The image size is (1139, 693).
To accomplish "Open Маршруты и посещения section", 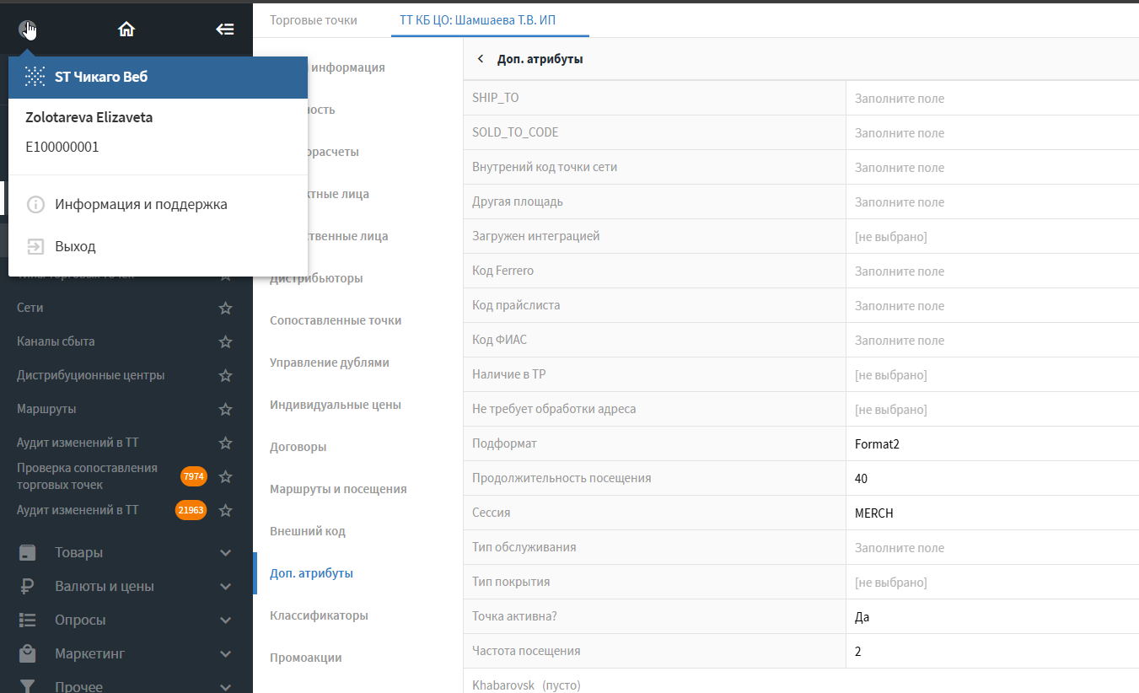I will 338,489.
